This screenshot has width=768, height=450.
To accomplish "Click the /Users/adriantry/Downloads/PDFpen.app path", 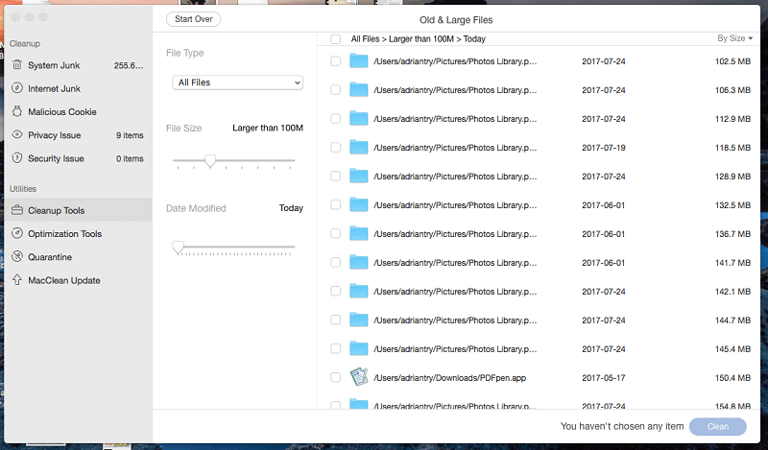I will click(449, 377).
